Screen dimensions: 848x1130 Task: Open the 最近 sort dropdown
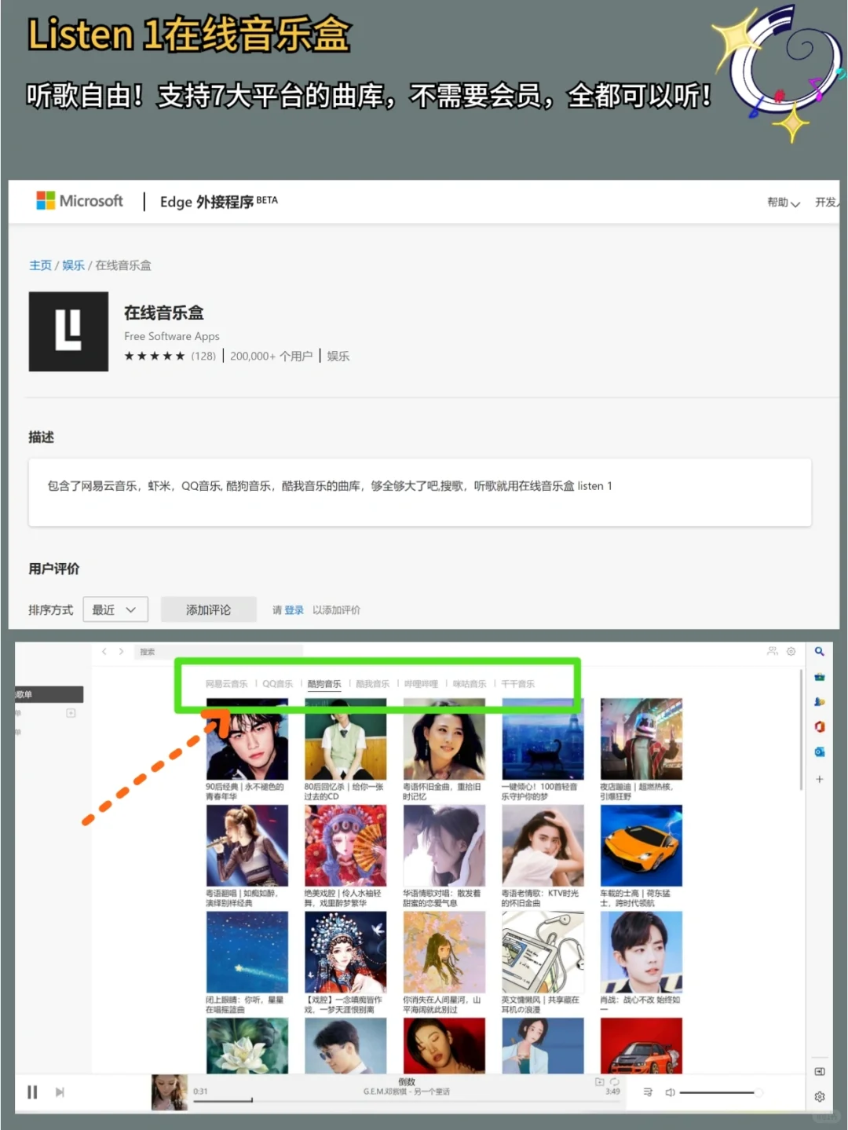coord(115,609)
